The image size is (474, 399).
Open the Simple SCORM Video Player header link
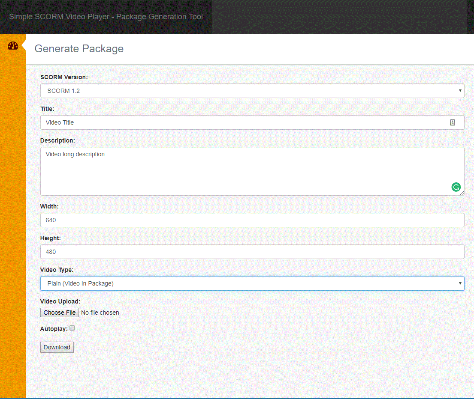point(106,17)
